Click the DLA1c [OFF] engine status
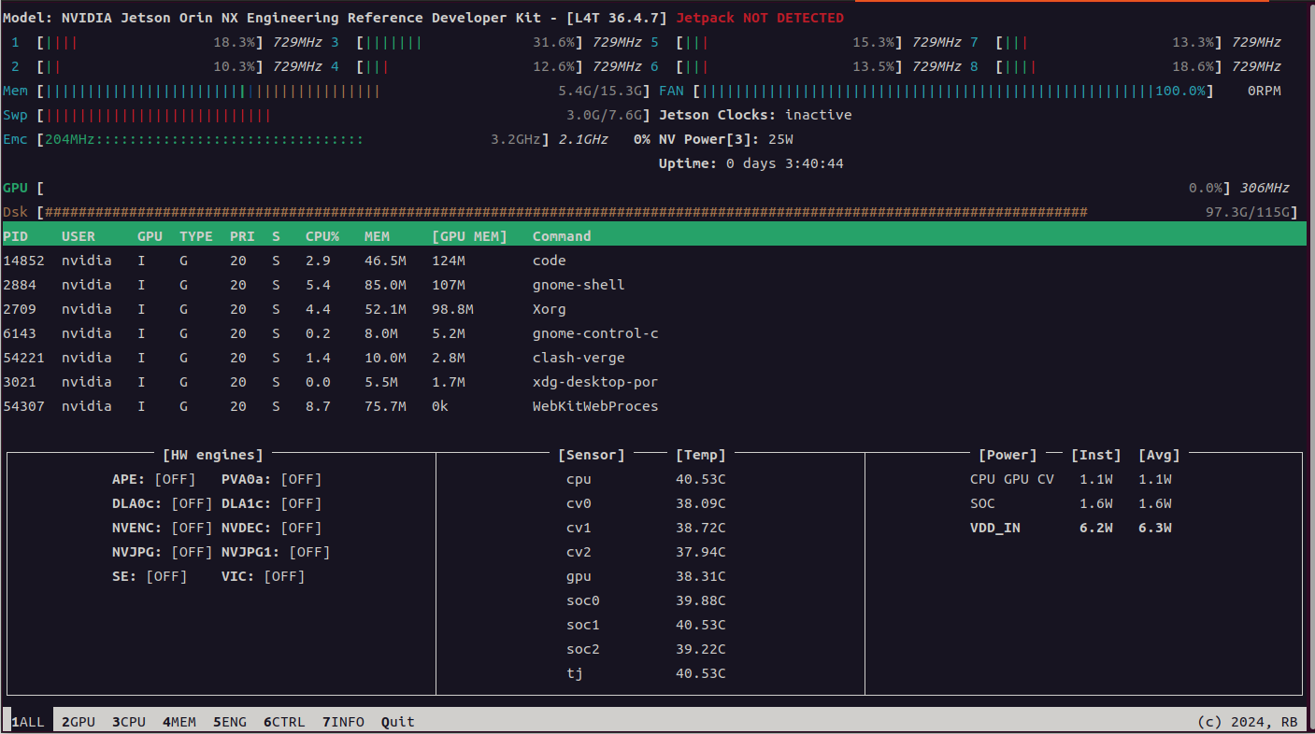 pyautogui.click(x=271, y=503)
